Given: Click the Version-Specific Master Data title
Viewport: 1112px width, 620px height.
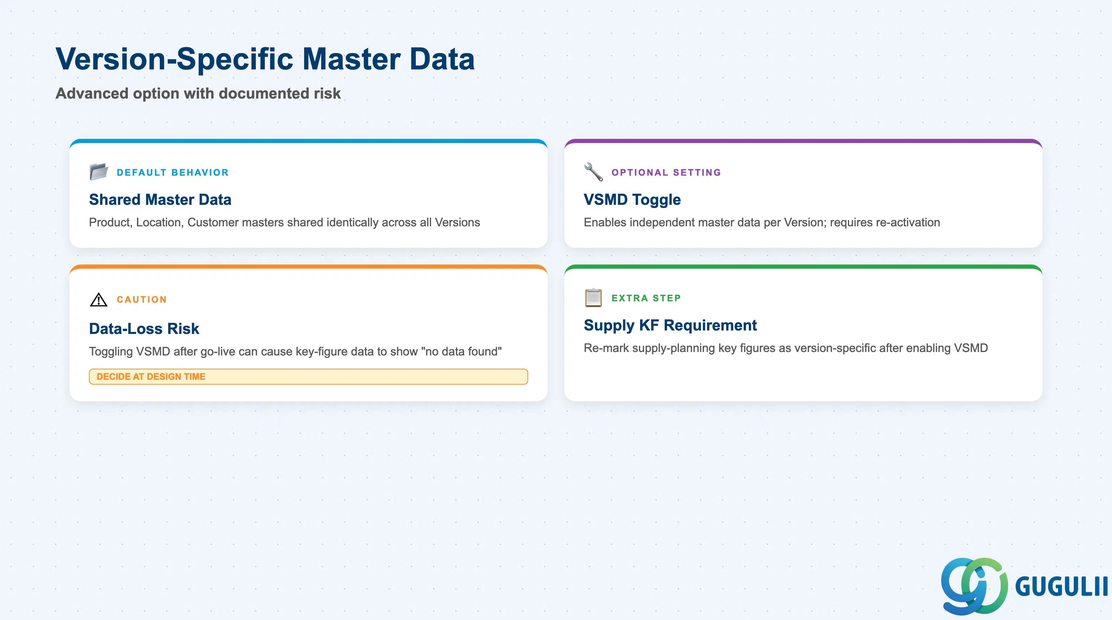Looking at the screenshot, I should click(265, 59).
